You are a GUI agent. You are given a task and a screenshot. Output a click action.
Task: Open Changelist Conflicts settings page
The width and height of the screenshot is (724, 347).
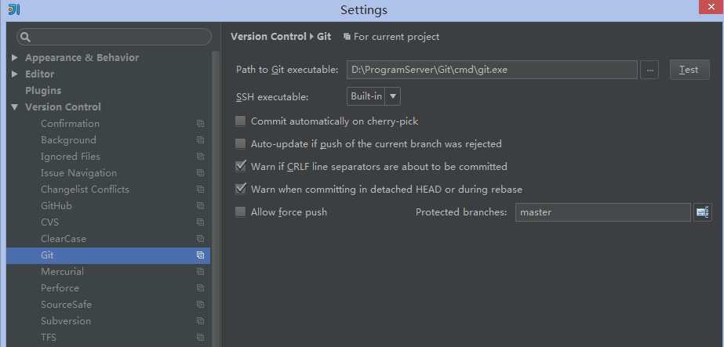tap(85, 190)
